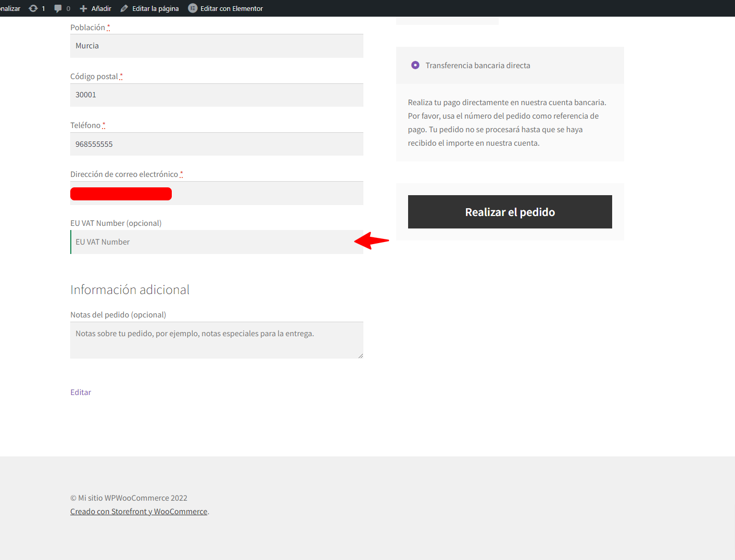Click the Código postal field with 30001
Image resolution: width=735 pixels, height=560 pixels.
(217, 95)
